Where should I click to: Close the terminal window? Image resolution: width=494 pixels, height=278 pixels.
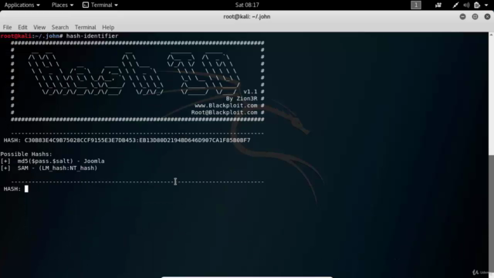(x=487, y=17)
